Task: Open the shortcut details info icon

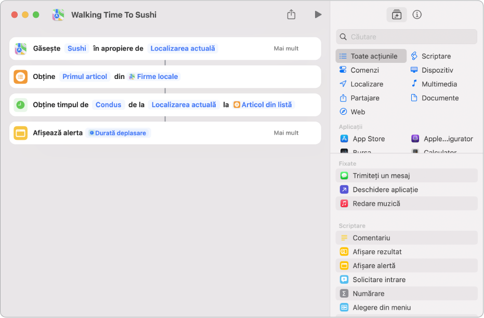Action: (417, 15)
